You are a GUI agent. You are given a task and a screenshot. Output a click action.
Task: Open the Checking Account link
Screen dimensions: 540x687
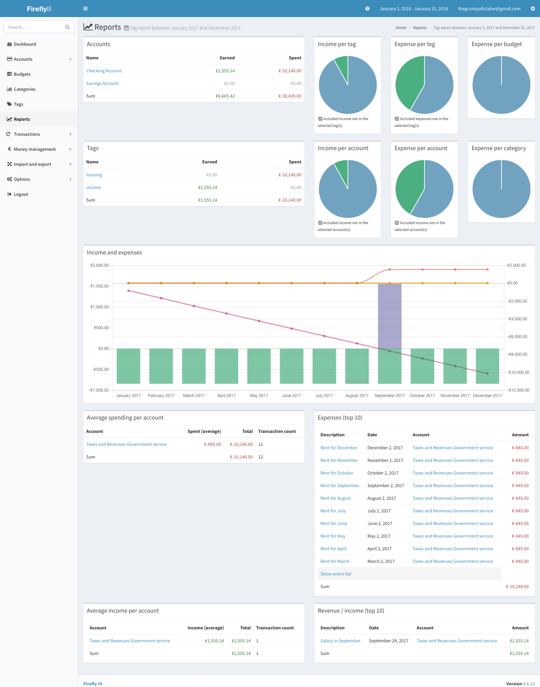(x=104, y=71)
